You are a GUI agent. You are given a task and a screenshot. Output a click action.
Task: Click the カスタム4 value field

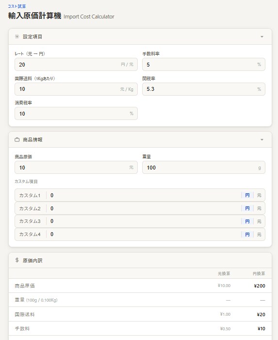pyautogui.click(x=144, y=235)
